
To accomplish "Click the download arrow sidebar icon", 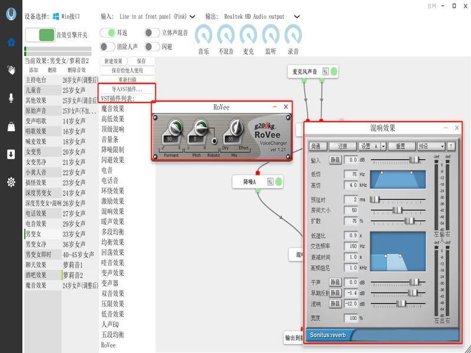I will coord(11,154).
